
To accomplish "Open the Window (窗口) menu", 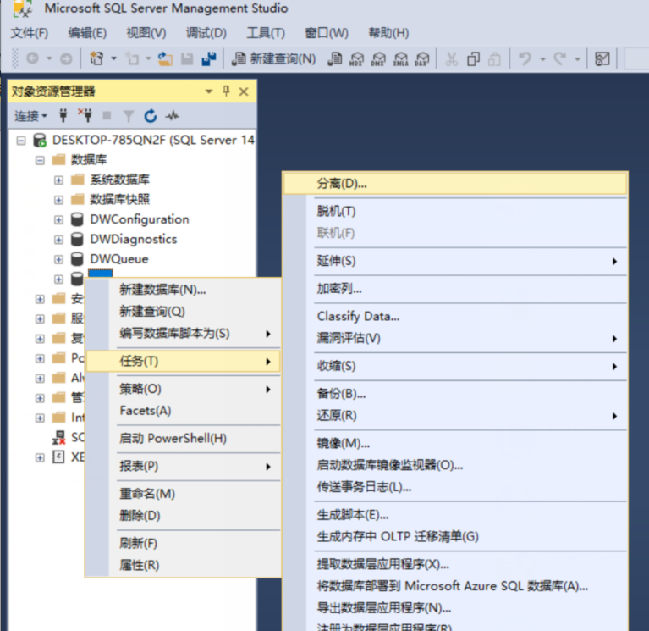I will tap(327, 33).
